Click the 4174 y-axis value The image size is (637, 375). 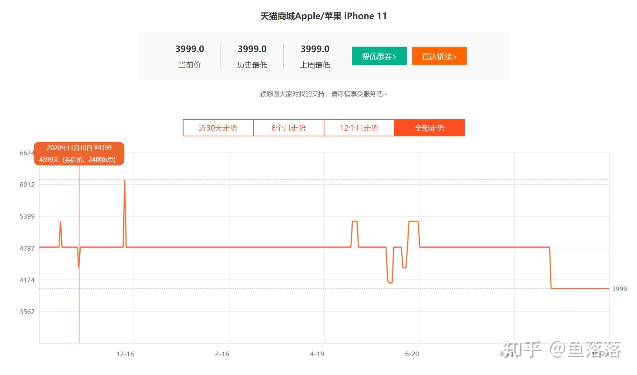point(27,280)
